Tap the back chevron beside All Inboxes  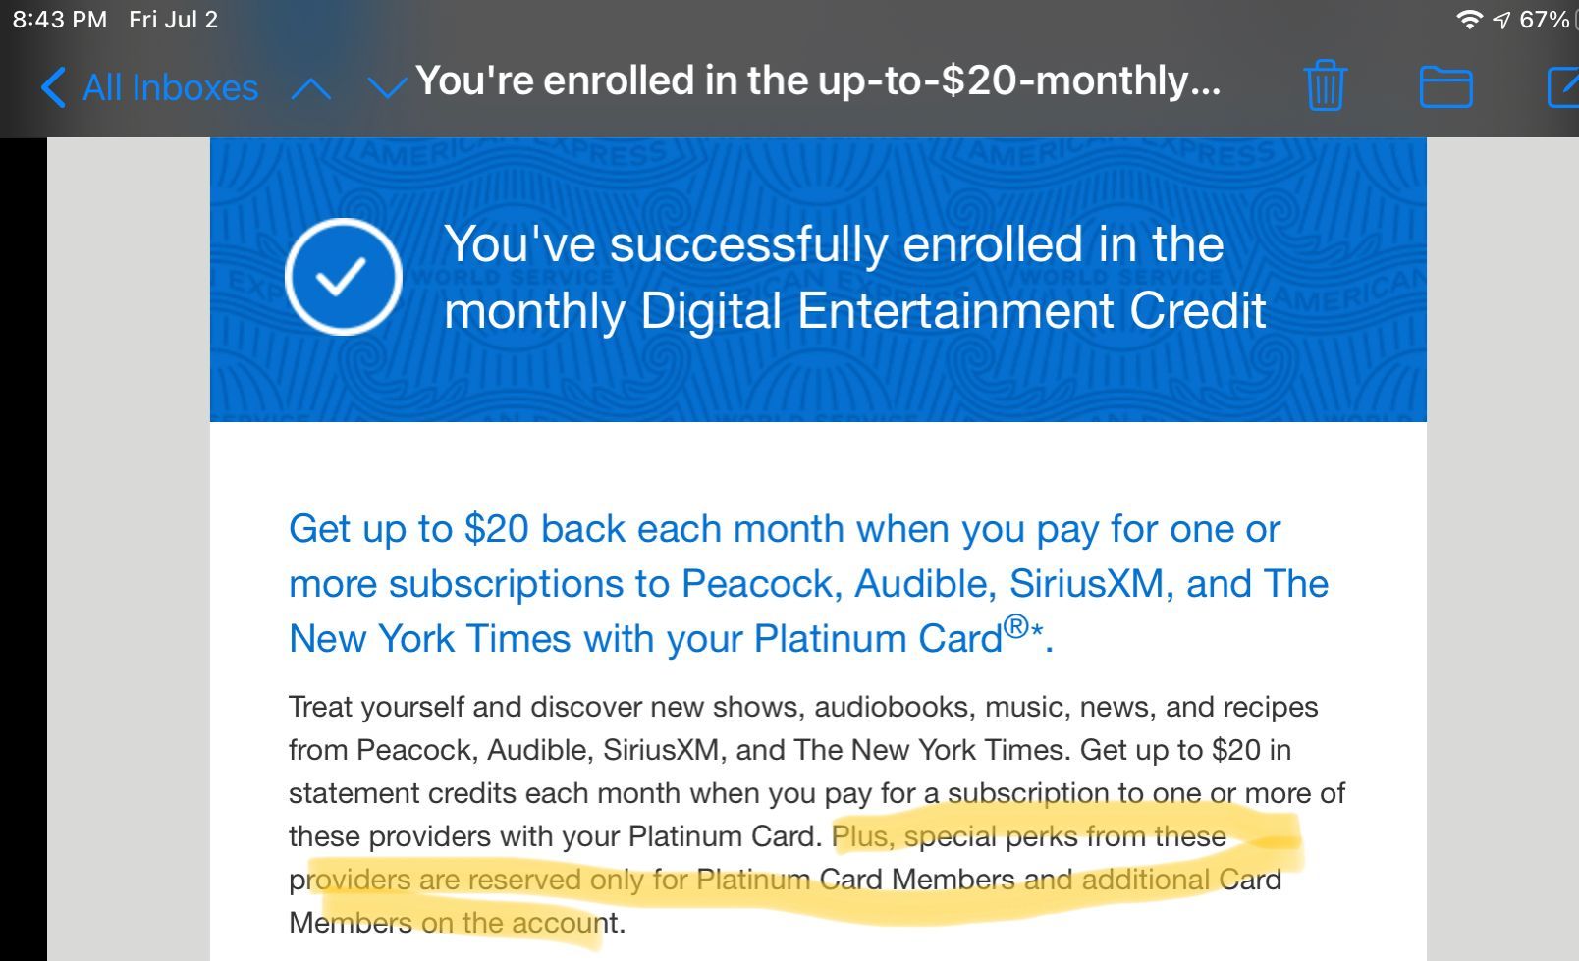tap(54, 87)
